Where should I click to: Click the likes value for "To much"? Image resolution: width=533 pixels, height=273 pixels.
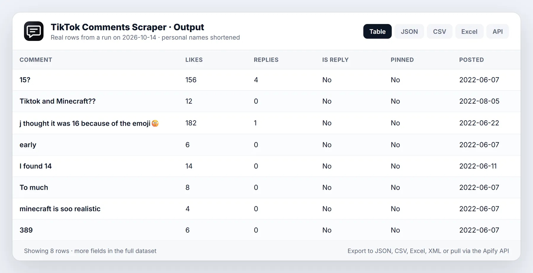[x=187, y=188]
